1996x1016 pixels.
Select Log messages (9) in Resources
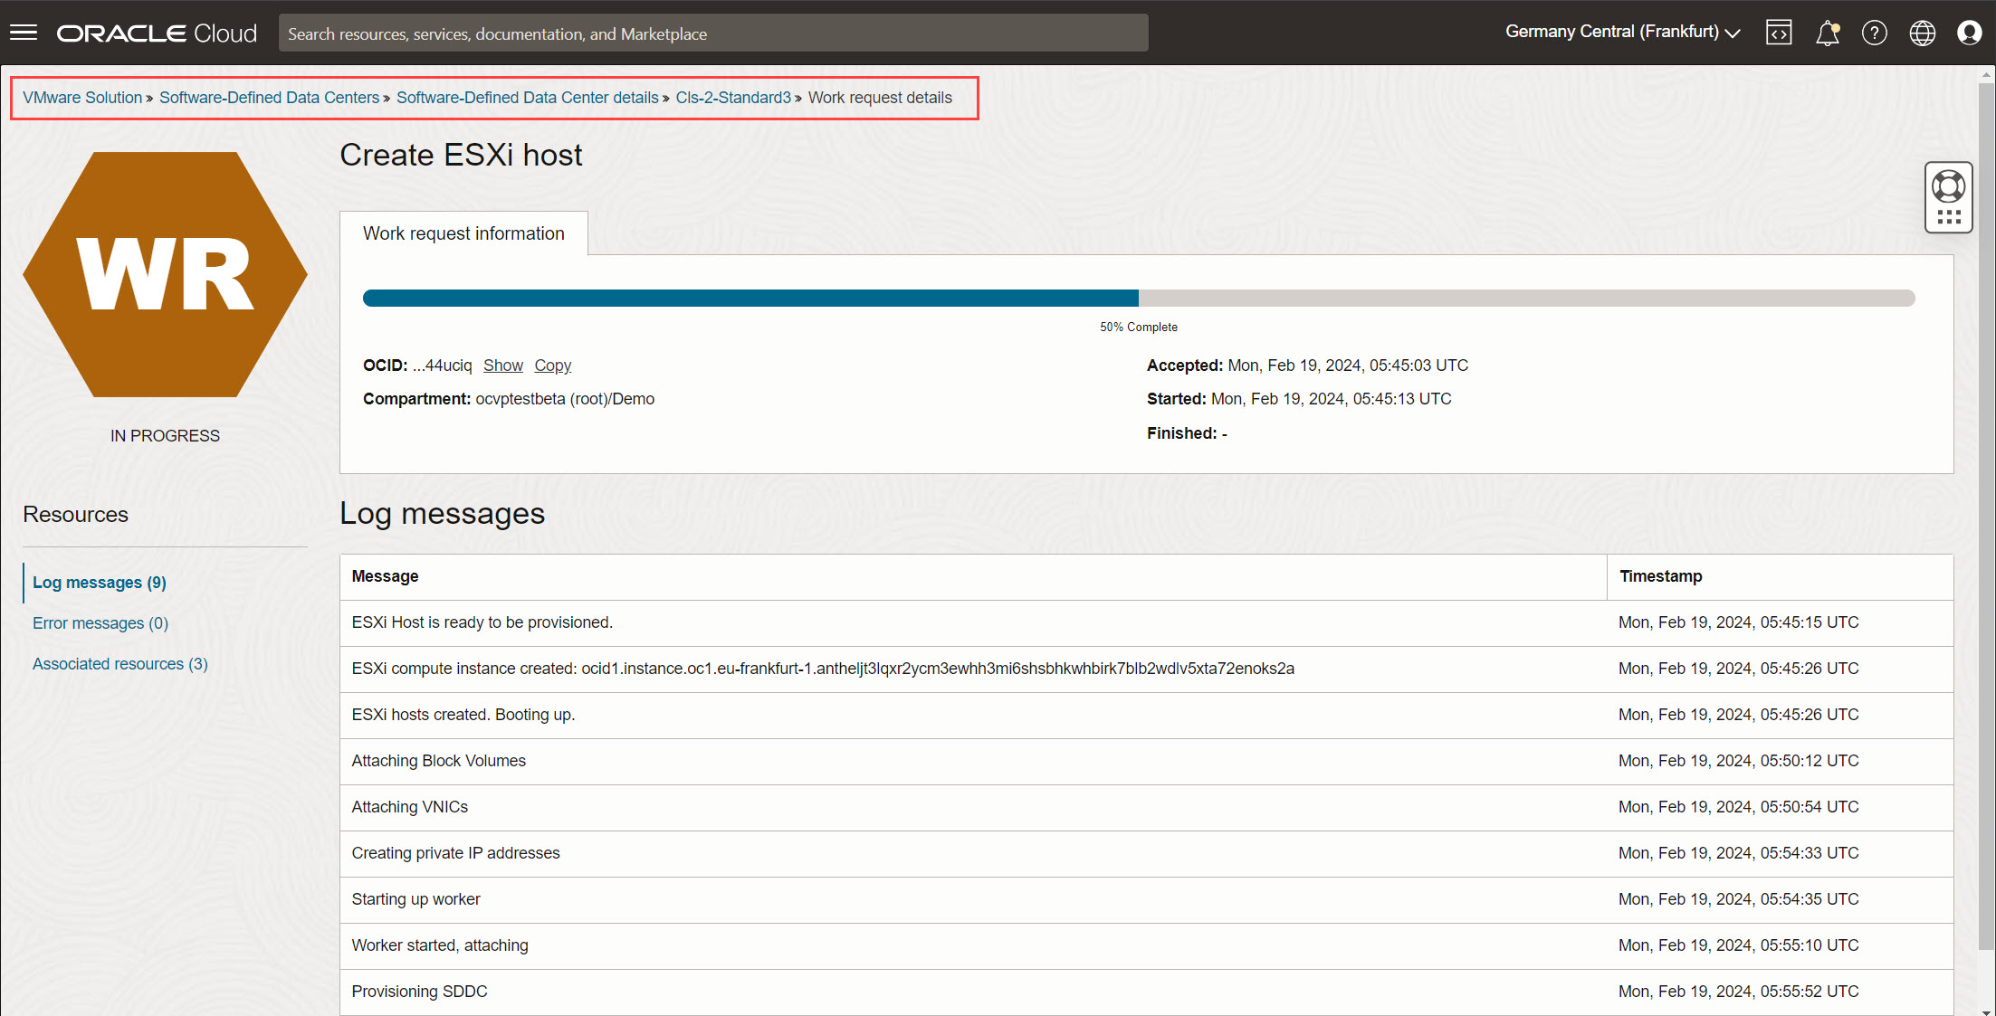100,583
